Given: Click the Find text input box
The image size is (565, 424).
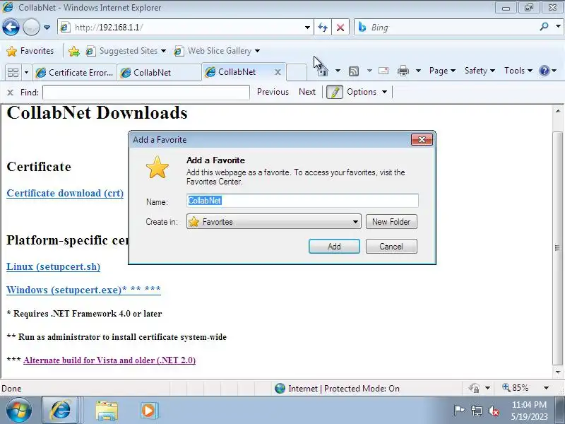Looking at the screenshot, I should click(x=146, y=93).
